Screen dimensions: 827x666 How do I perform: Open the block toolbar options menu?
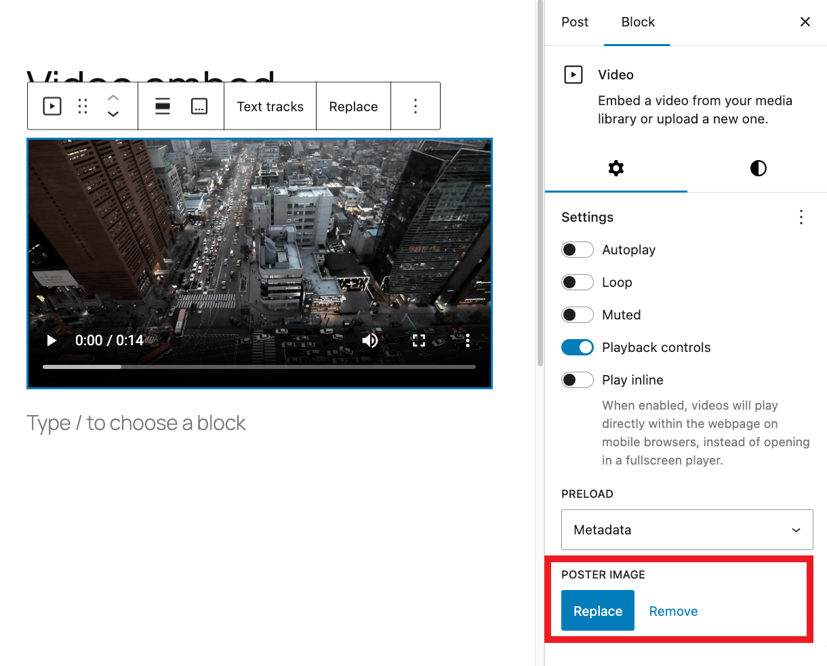click(416, 106)
